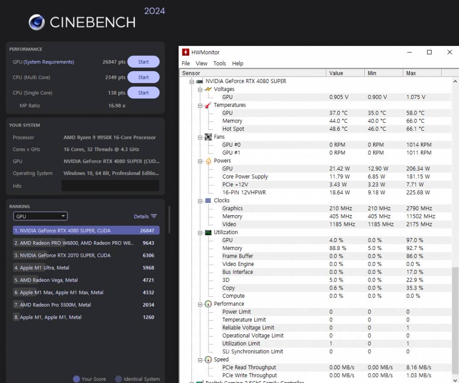Image resolution: width=459 pixels, height=383 pixels.
Task: Click the Cinebench ranking panel scrollbar
Action: (169, 220)
